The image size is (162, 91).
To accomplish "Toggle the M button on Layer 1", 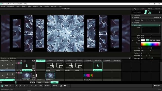I will (x=16, y=73).
